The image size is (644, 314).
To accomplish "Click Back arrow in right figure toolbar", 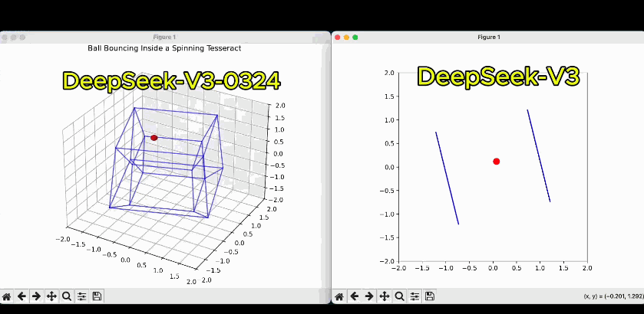I will tap(354, 296).
